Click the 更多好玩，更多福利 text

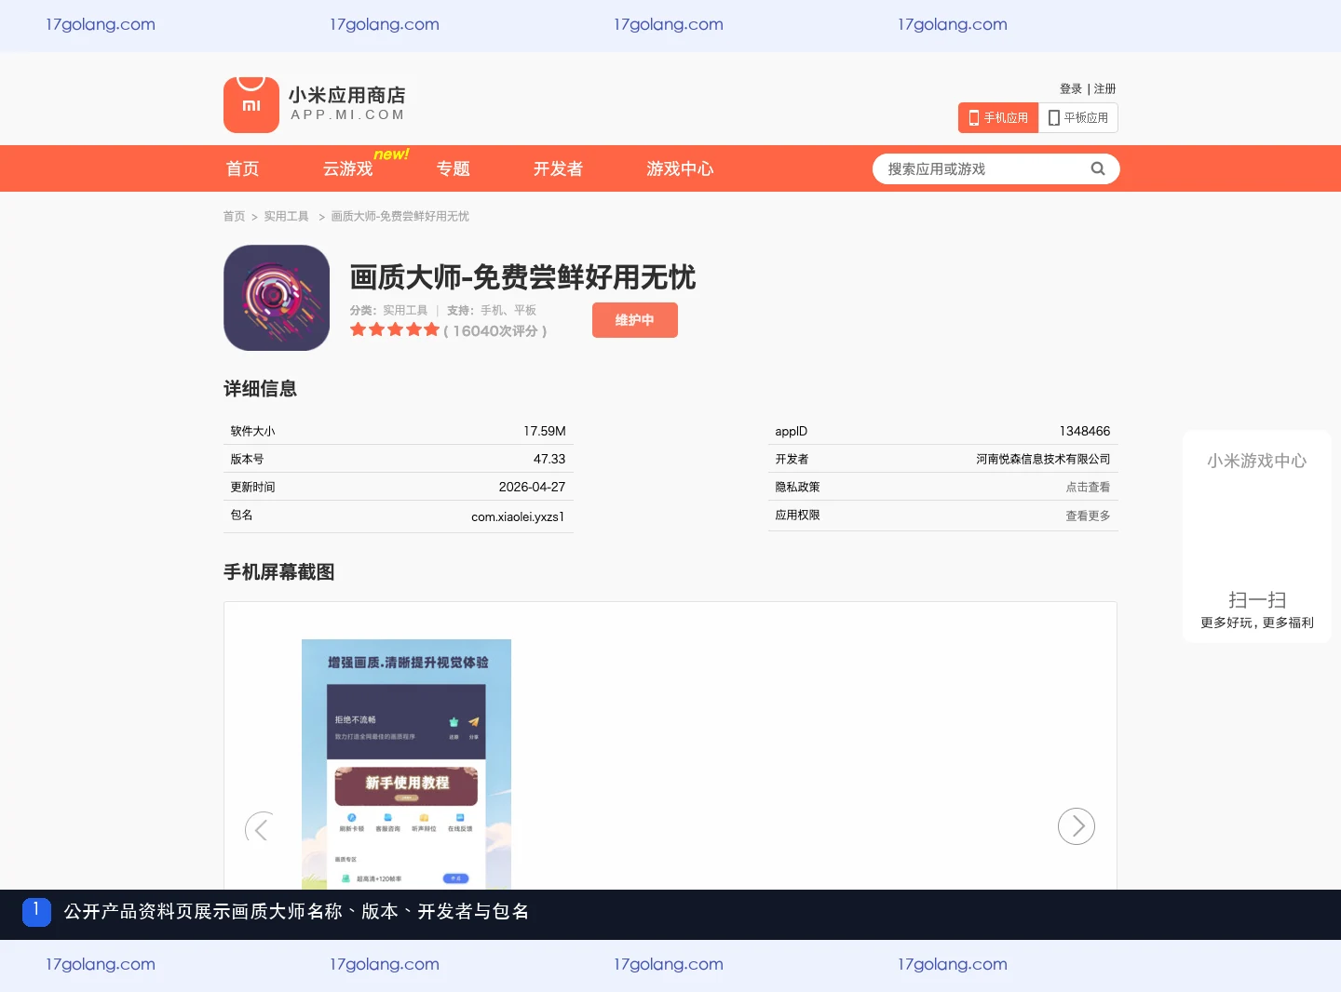(x=1257, y=623)
